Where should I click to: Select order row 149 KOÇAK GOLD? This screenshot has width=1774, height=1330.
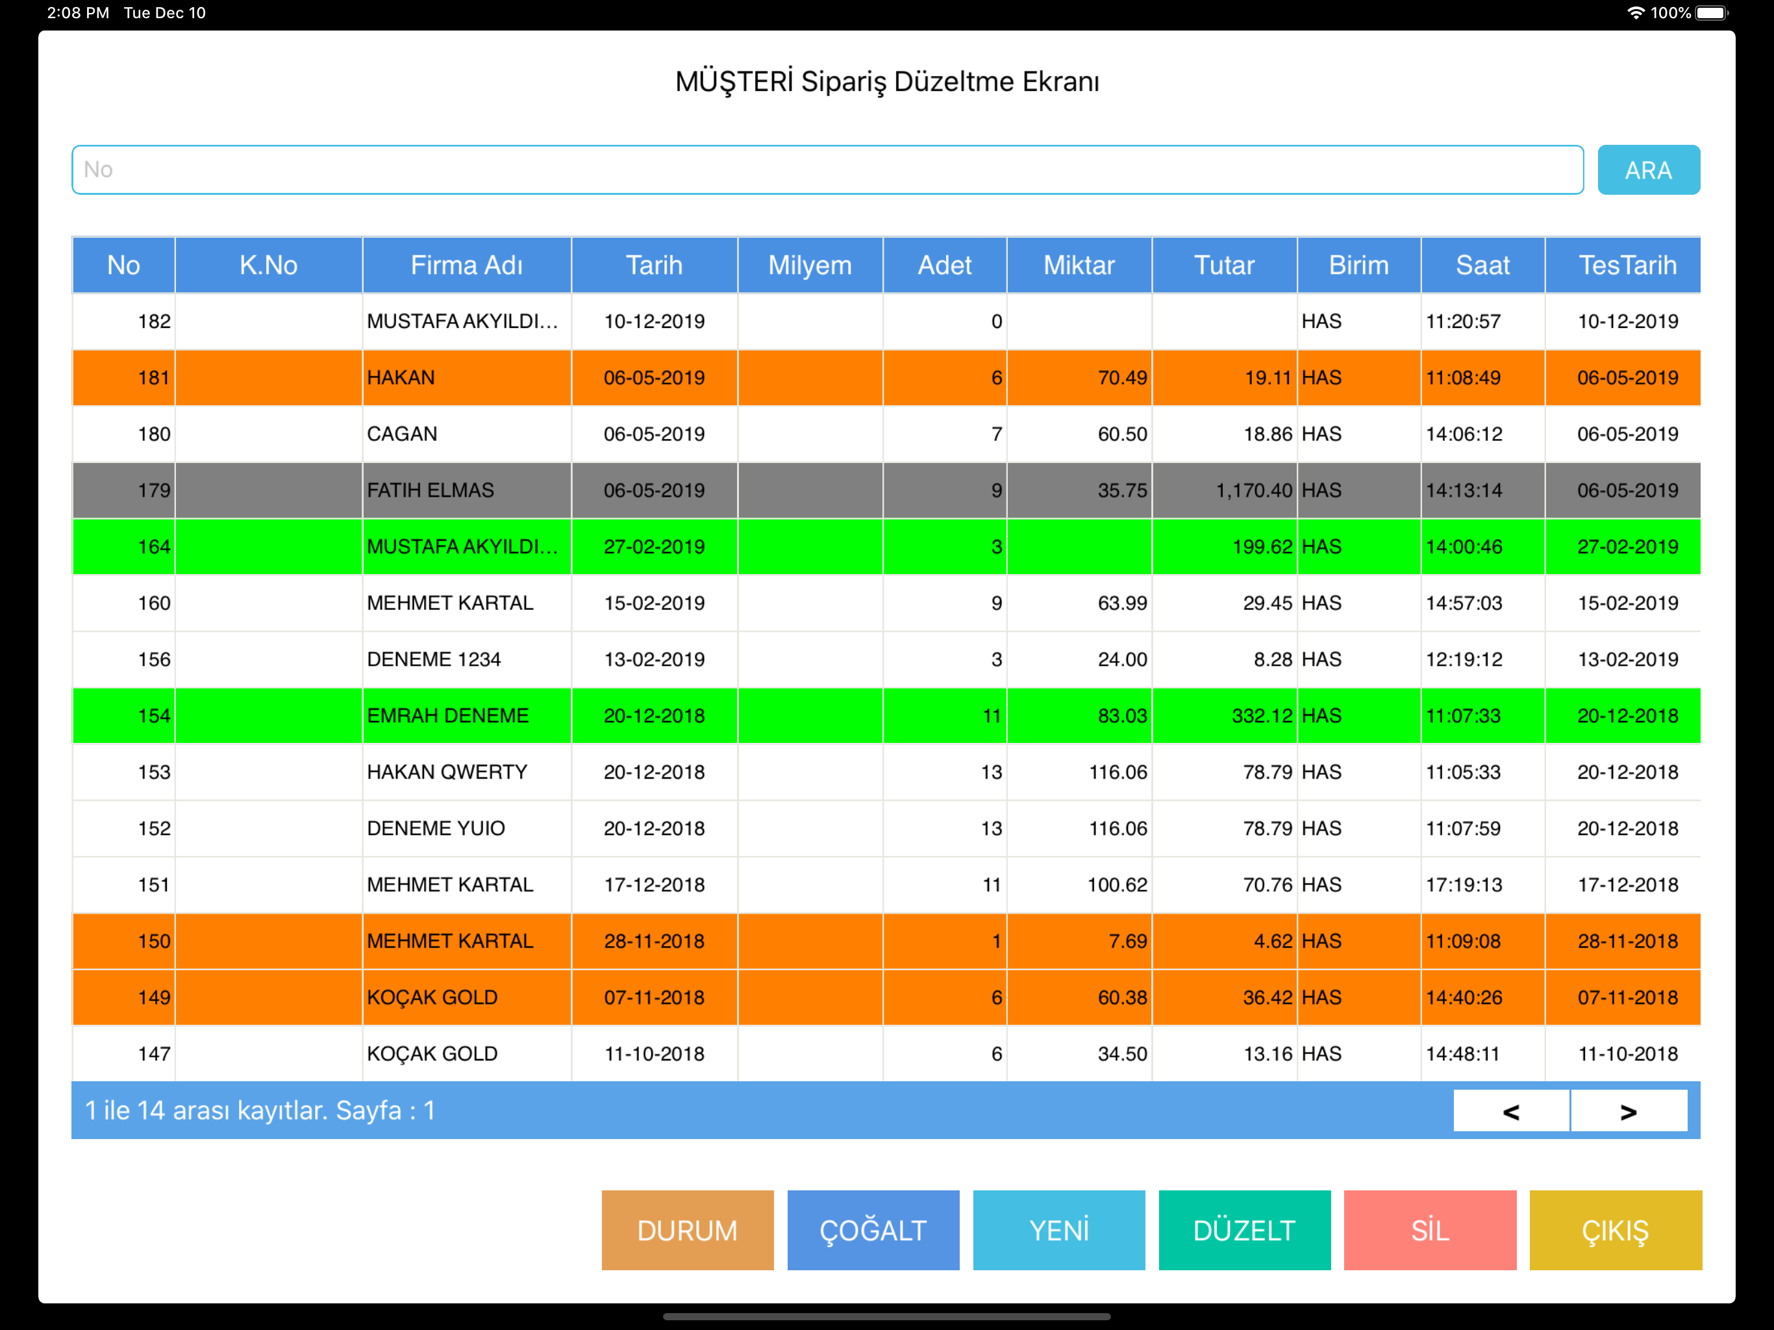pos(886,997)
